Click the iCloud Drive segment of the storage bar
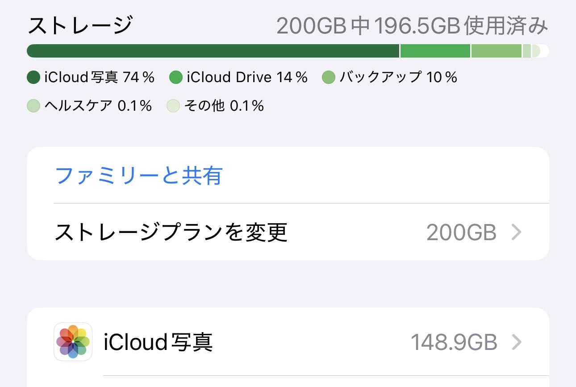This screenshot has width=576, height=387. pos(435,51)
